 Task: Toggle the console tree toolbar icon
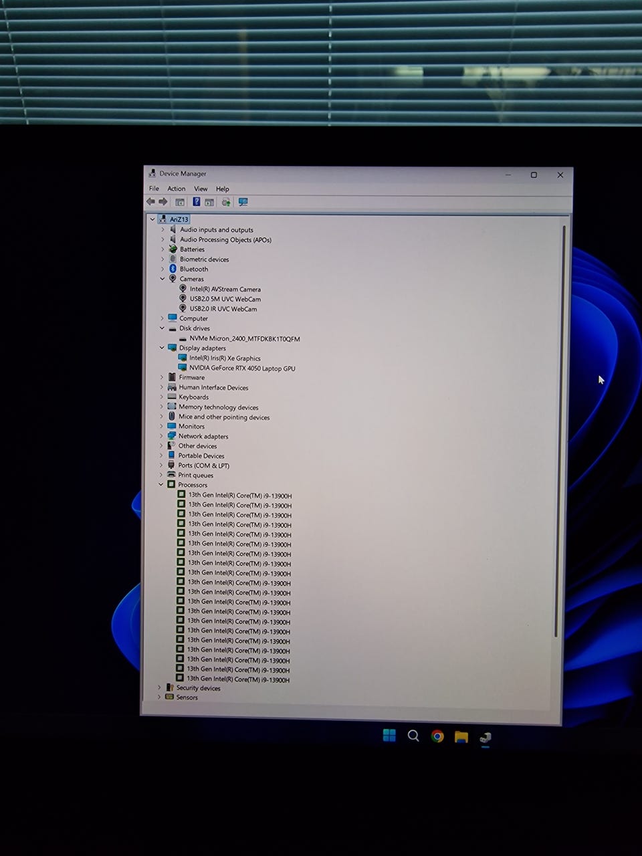180,202
